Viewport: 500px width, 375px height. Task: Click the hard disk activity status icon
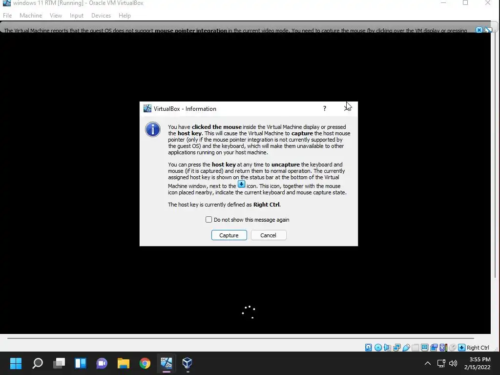tap(368, 348)
